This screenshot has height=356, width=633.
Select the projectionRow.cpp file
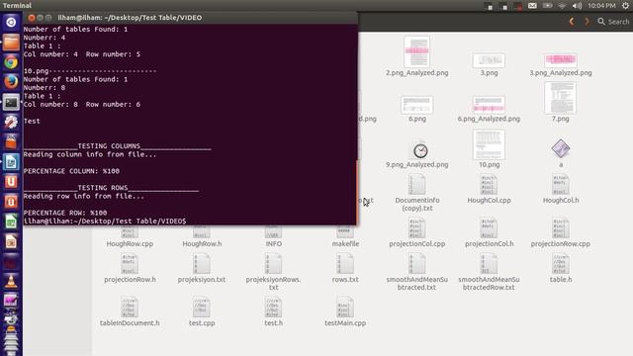(x=561, y=233)
